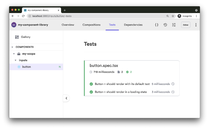Click the pass icon for default text test
209x130 pixels.
(91, 84)
